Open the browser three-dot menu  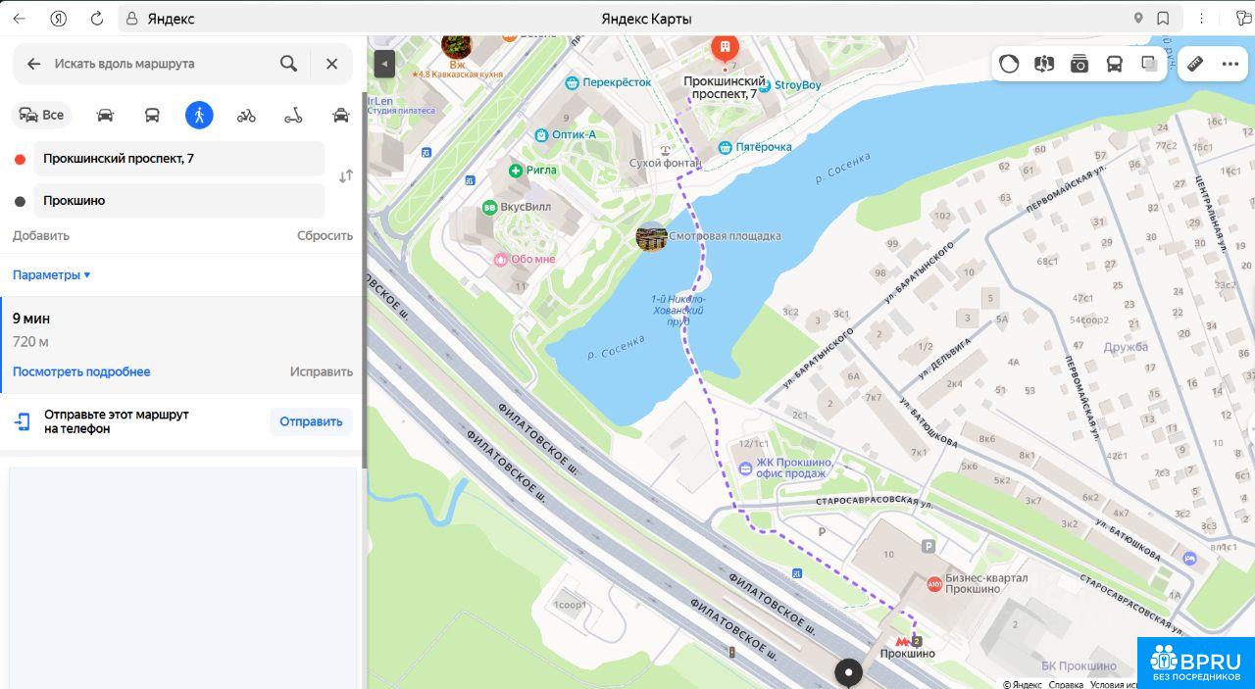pos(1202,19)
